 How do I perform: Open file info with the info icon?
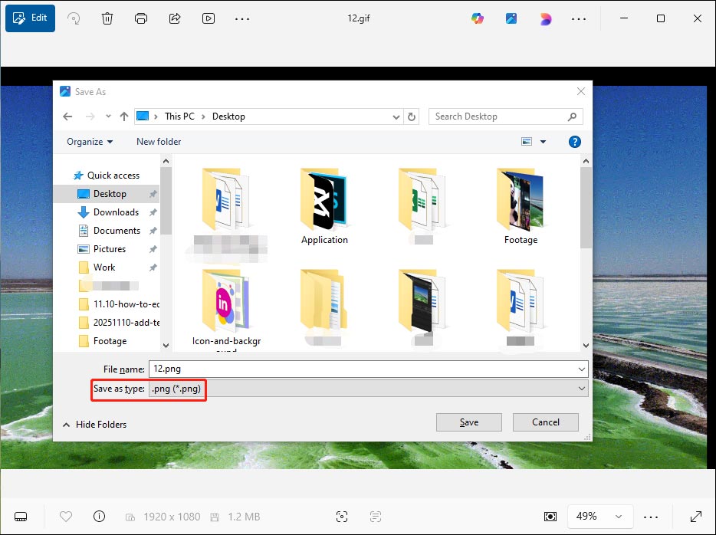(x=99, y=517)
